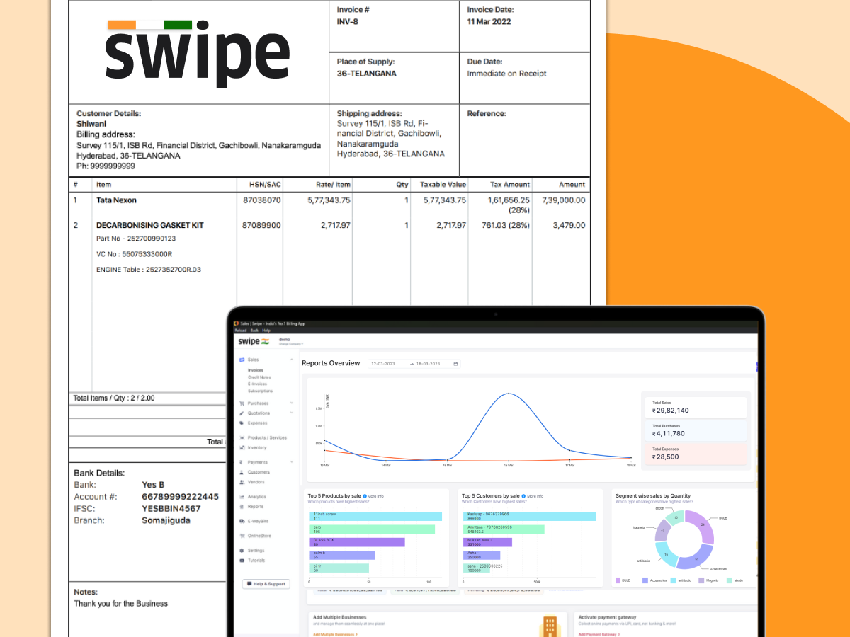This screenshot has width=850, height=637.
Task: Click the large swipe logo on invoice
Action: [x=197, y=53]
